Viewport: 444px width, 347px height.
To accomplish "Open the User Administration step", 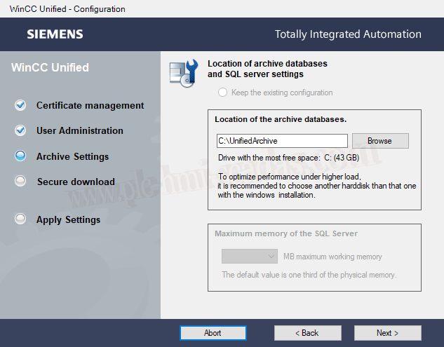I will tap(79, 130).
